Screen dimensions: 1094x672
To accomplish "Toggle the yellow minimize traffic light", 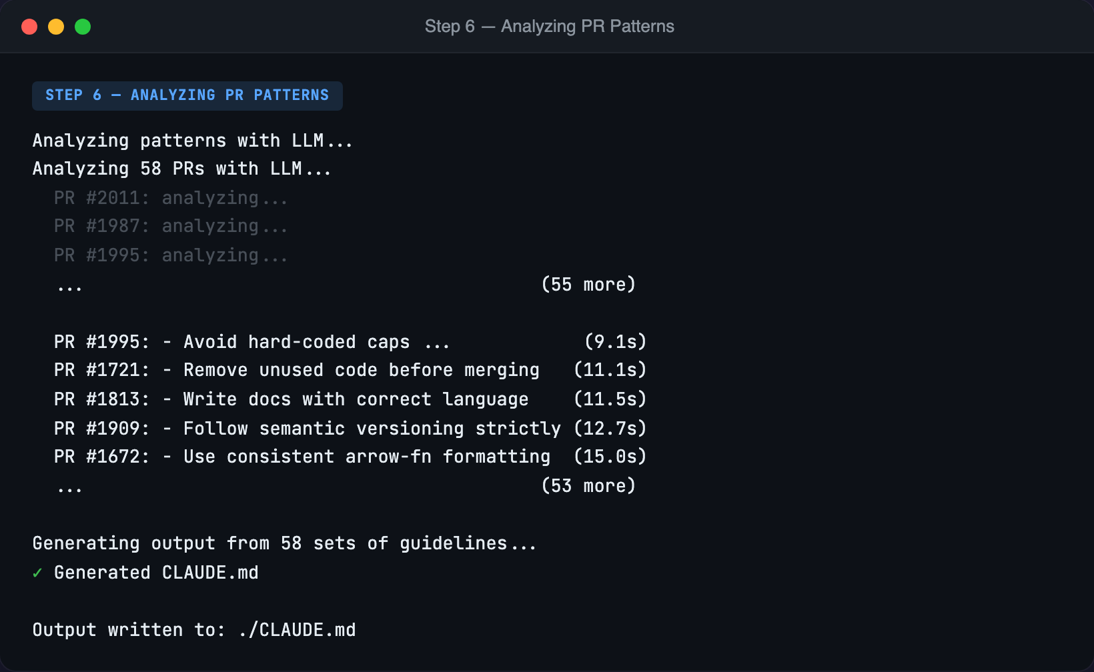I will (56, 27).
